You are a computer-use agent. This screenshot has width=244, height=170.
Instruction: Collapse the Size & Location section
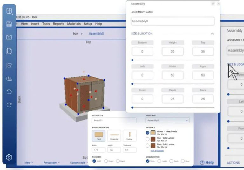[212, 34]
